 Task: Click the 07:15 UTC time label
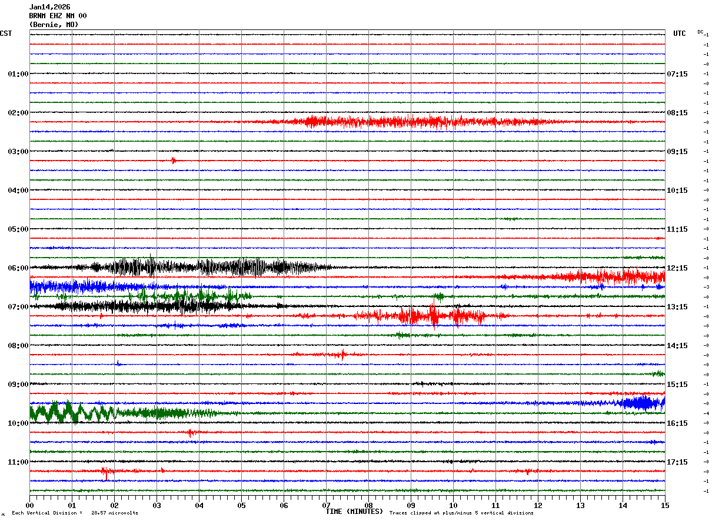click(677, 74)
